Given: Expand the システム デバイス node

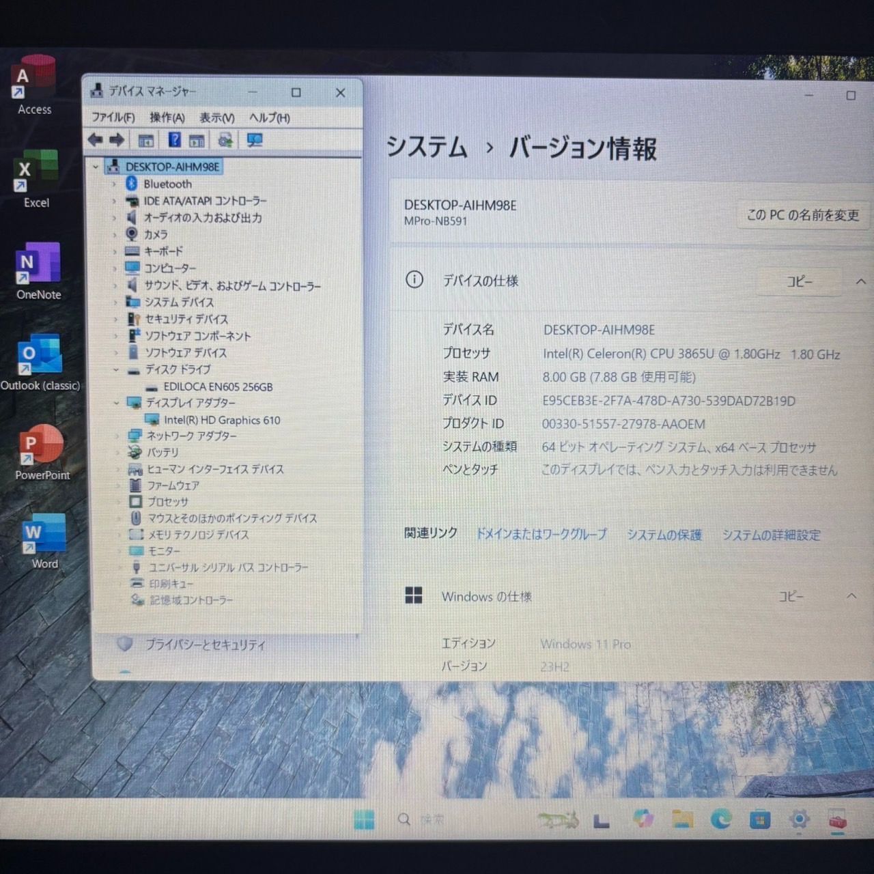Looking at the screenshot, I should tap(115, 302).
